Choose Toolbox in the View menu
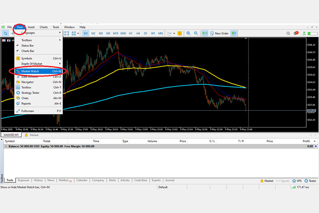319x213 pixels. point(39,87)
